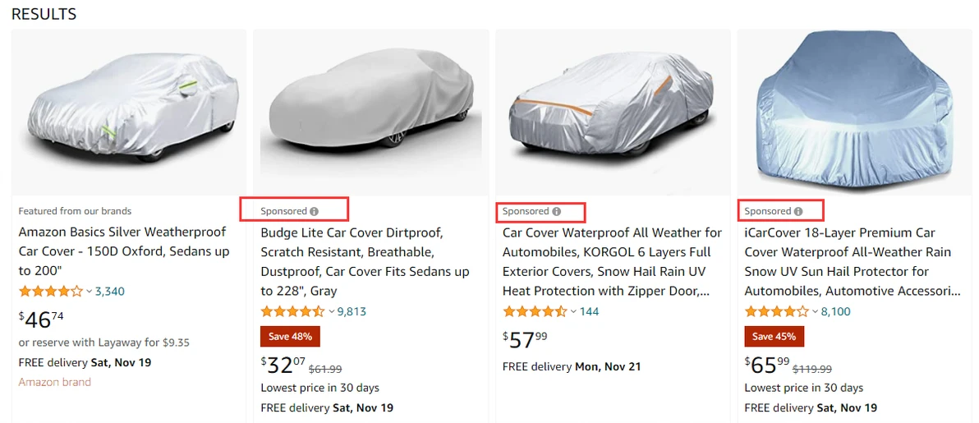Viewport: 979px width, 423px height.
Task: Click info icon beside Budge Lite Sponsored label
Action: click(x=314, y=211)
